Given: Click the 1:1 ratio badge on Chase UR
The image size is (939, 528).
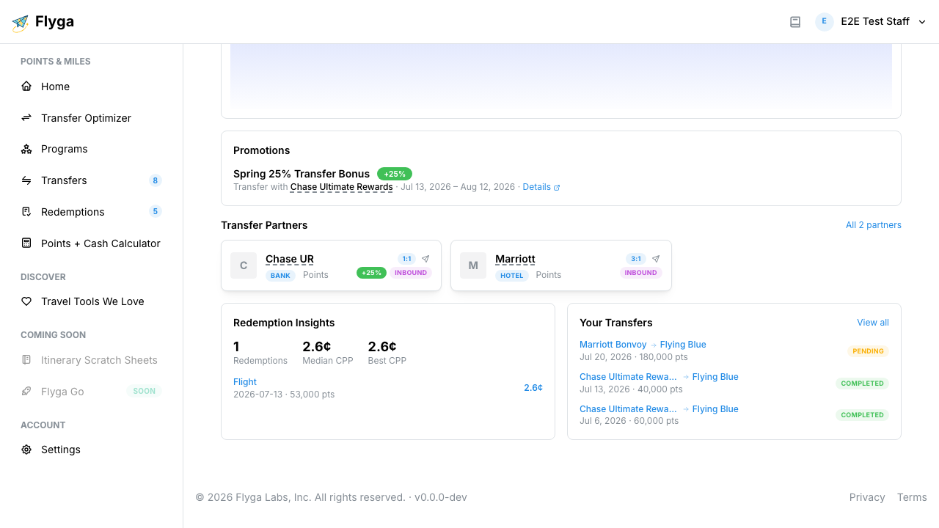Looking at the screenshot, I should pyautogui.click(x=406, y=259).
